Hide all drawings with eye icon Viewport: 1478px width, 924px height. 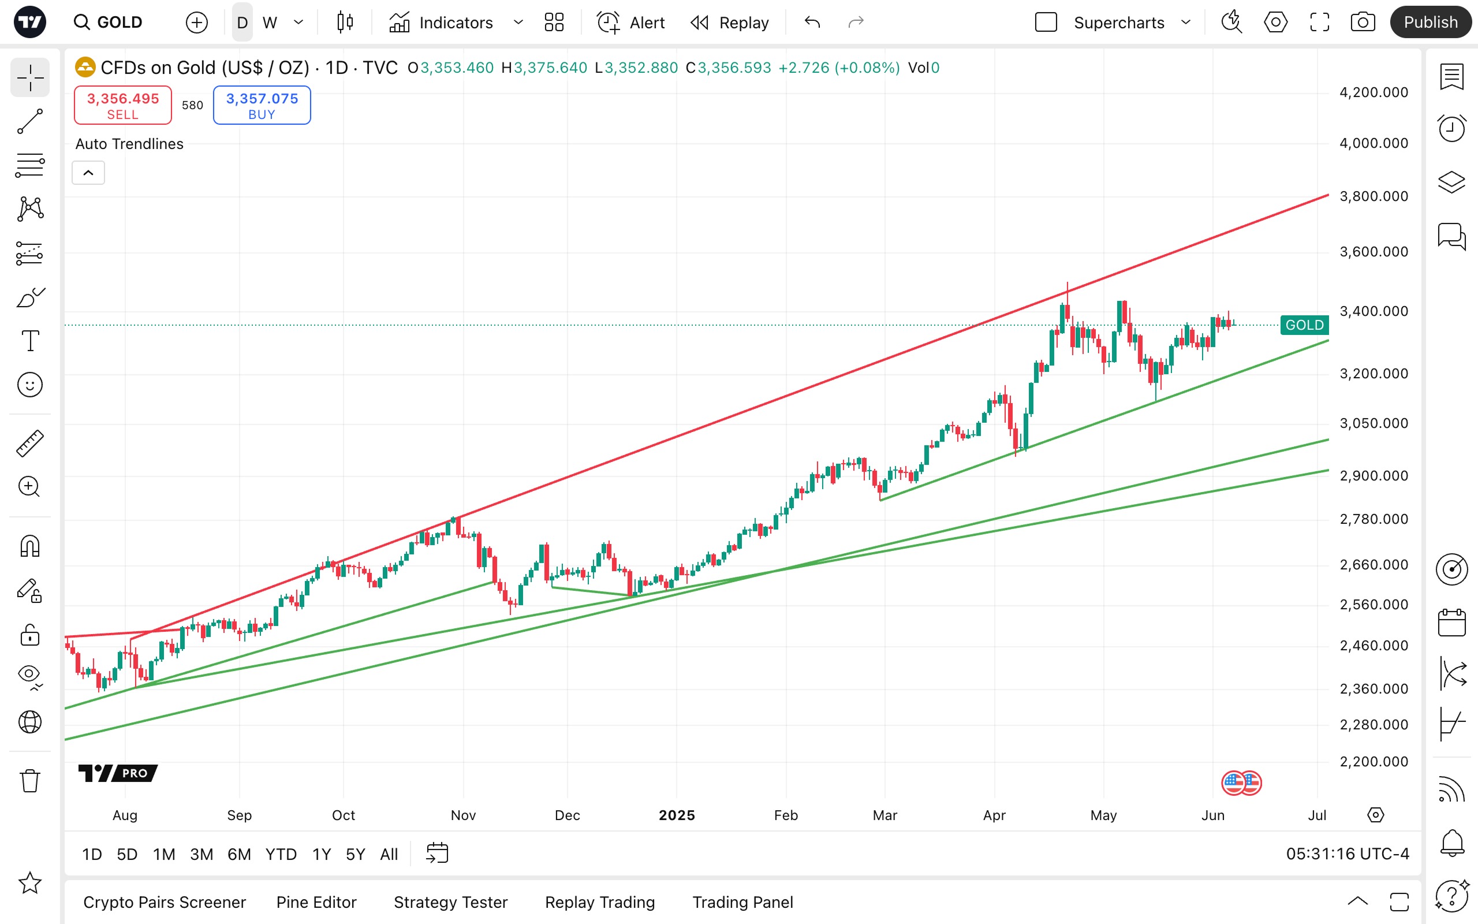tap(29, 675)
